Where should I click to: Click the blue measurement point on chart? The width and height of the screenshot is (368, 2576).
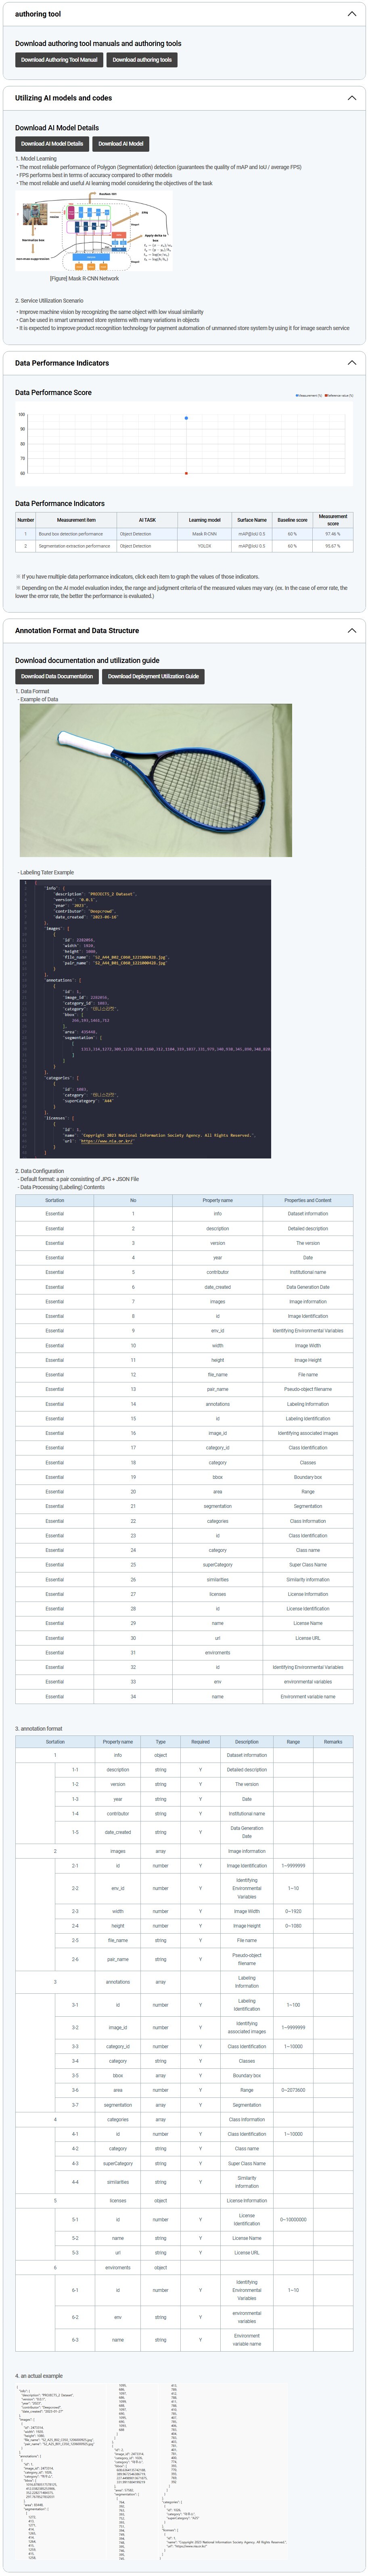pos(186,418)
